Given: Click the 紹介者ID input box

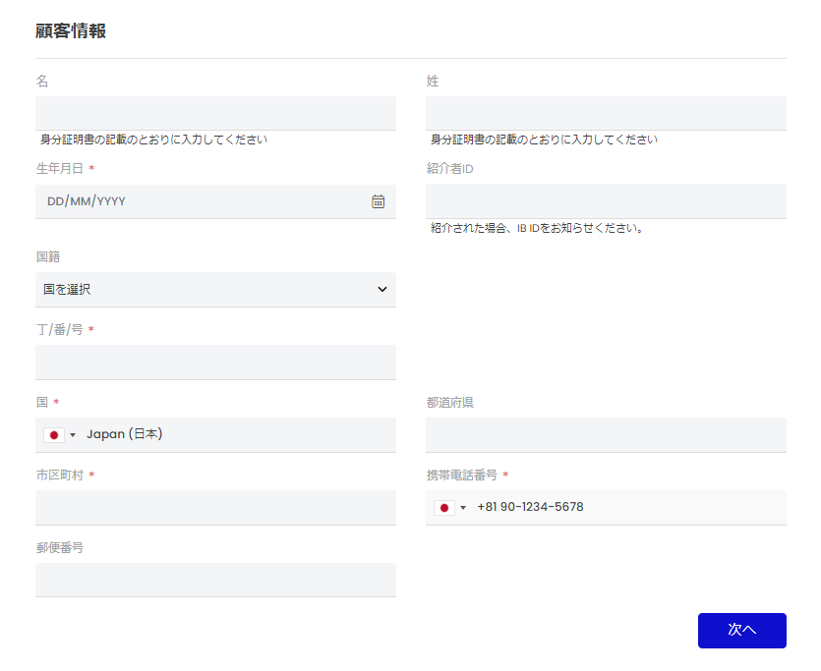Looking at the screenshot, I should (x=606, y=200).
